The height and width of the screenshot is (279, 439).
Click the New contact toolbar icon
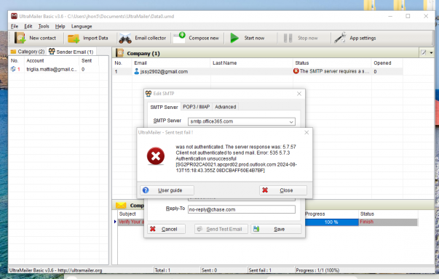pos(20,38)
